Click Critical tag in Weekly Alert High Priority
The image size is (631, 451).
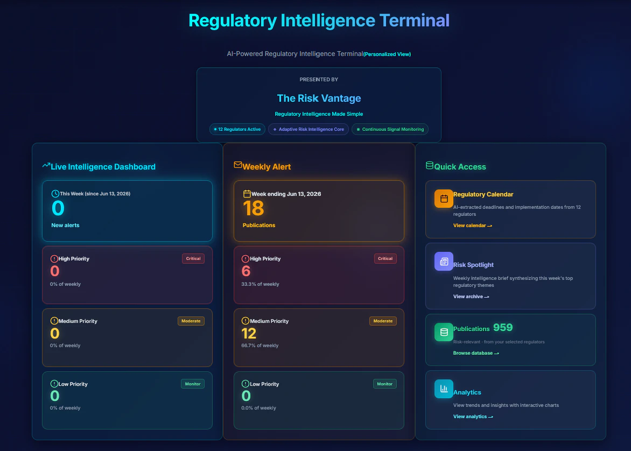385,259
